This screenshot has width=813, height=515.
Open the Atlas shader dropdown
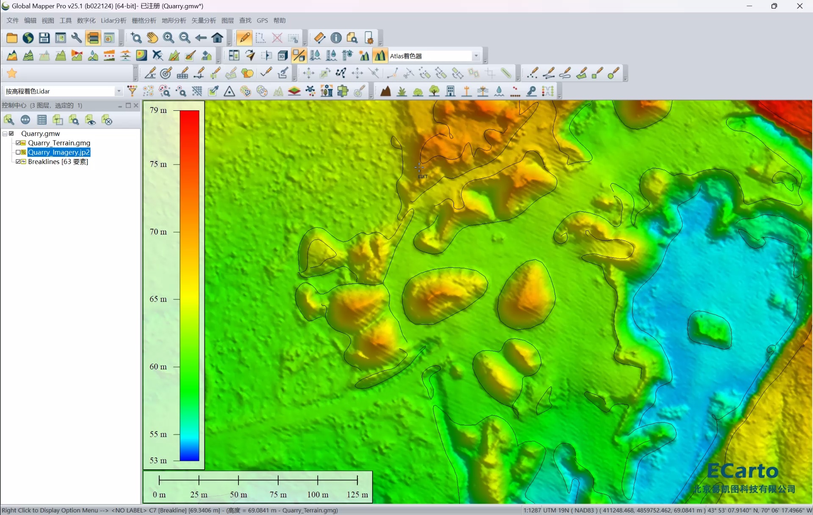click(x=476, y=56)
